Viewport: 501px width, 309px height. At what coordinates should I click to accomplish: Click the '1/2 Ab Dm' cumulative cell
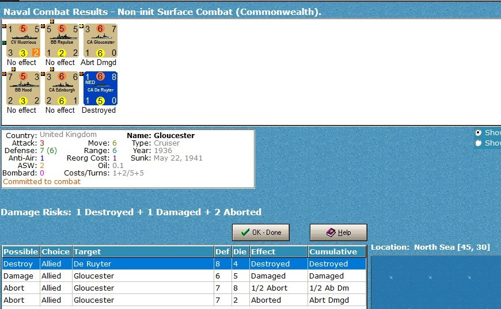pyautogui.click(x=337, y=288)
